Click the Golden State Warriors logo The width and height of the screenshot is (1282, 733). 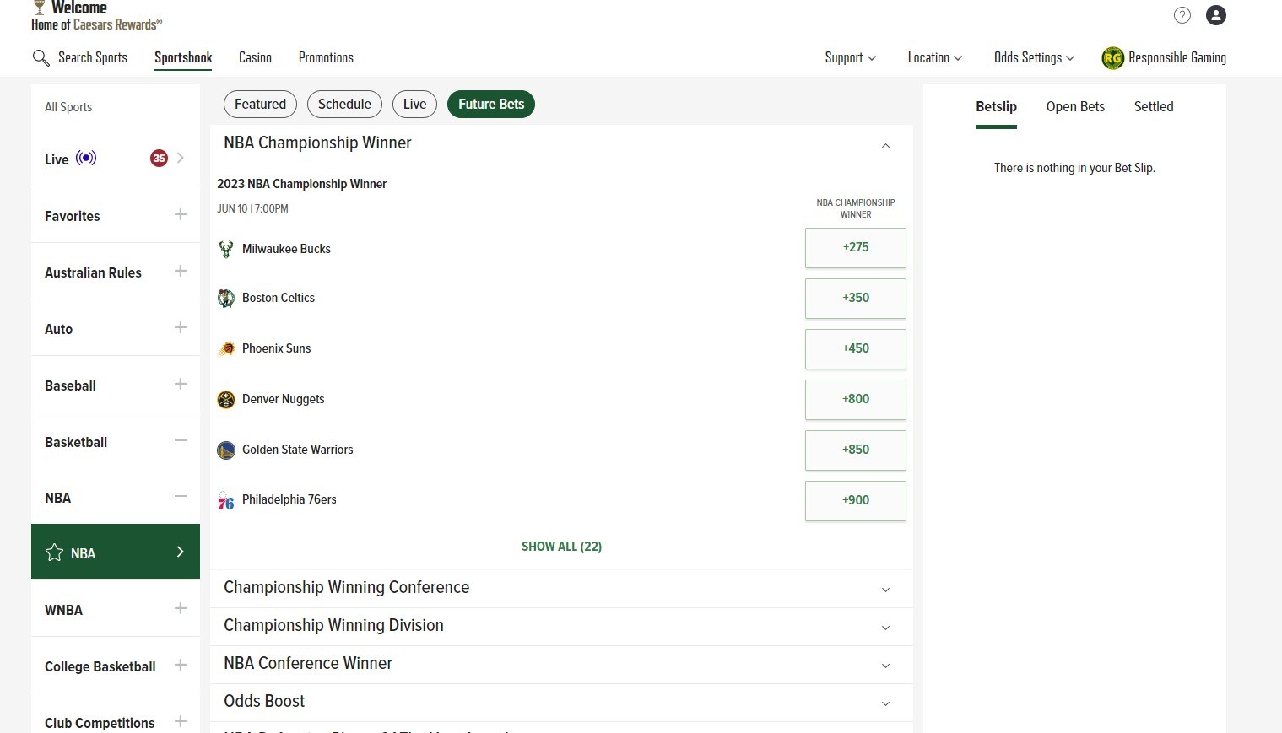click(x=226, y=450)
